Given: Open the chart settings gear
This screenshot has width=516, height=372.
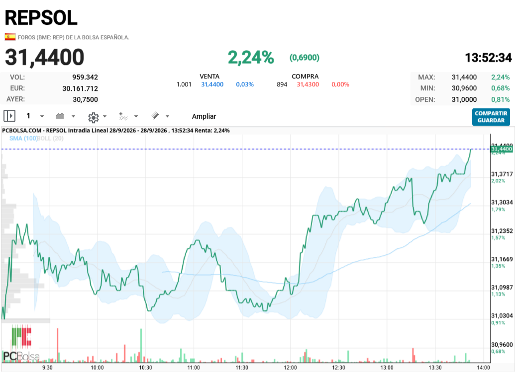Looking at the screenshot, I should 94,117.
